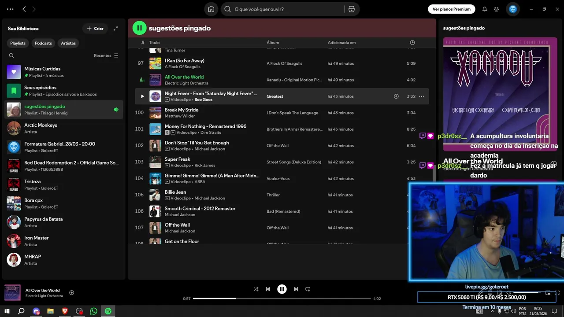Open Electric Light Orchestra link in player bar
Viewport: 564px width, 317px height.
tap(44, 296)
